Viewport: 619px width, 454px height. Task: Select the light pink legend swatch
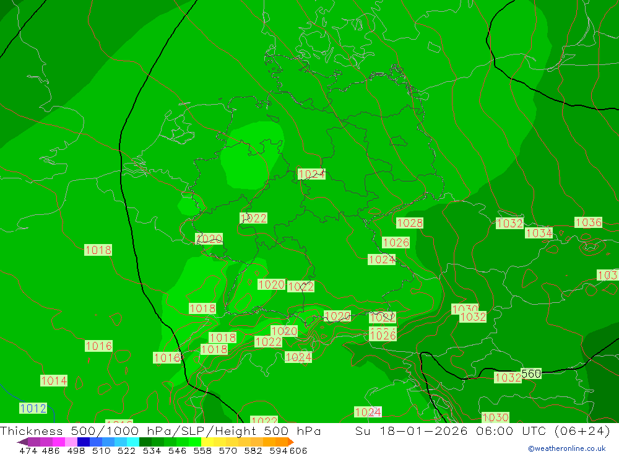pos(71,442)
